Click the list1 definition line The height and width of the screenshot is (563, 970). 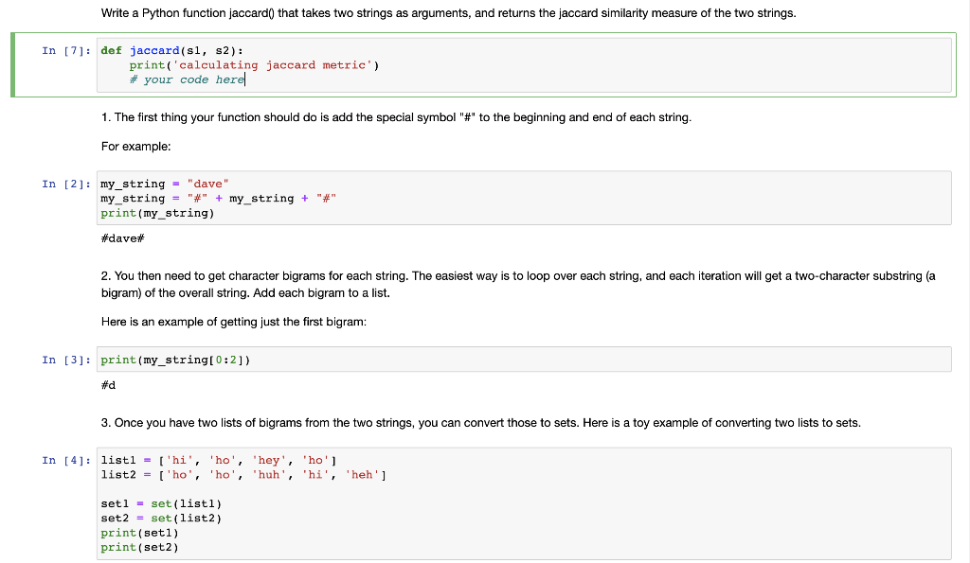click(219, 461)
